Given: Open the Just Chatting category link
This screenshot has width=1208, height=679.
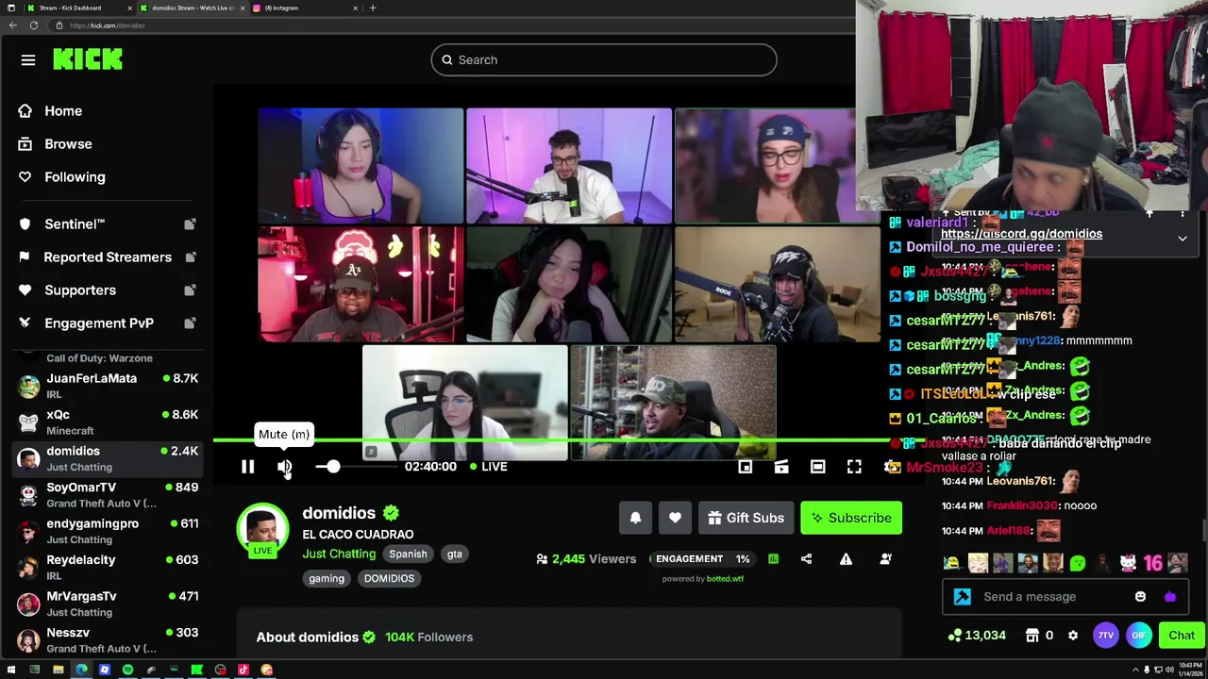Looking at the screenshot, I should [339, 554].
